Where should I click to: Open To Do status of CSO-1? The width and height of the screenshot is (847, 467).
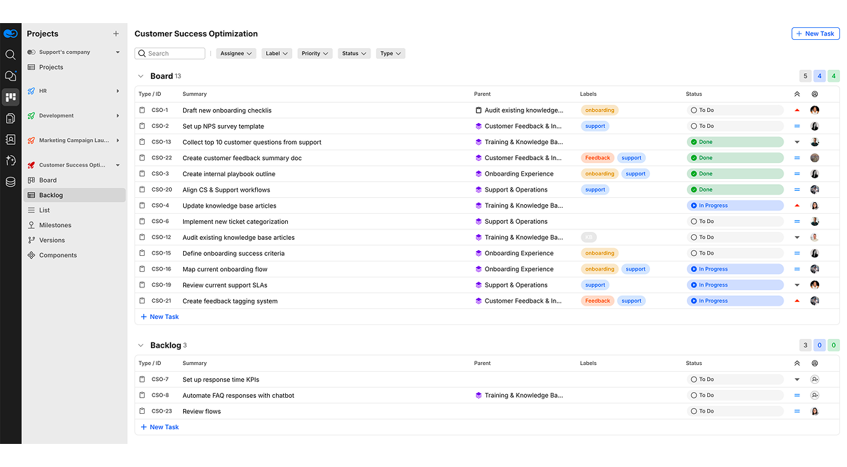click(735, 110)
